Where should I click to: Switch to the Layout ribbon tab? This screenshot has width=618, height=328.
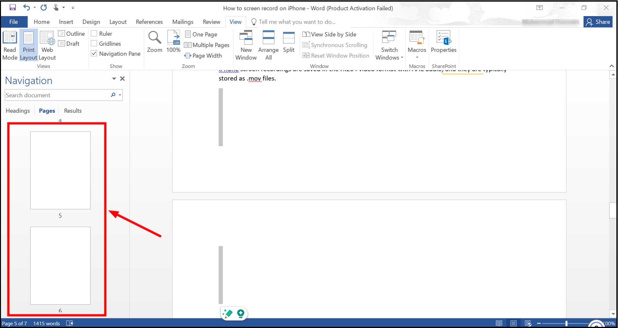[x=118, y=22]
